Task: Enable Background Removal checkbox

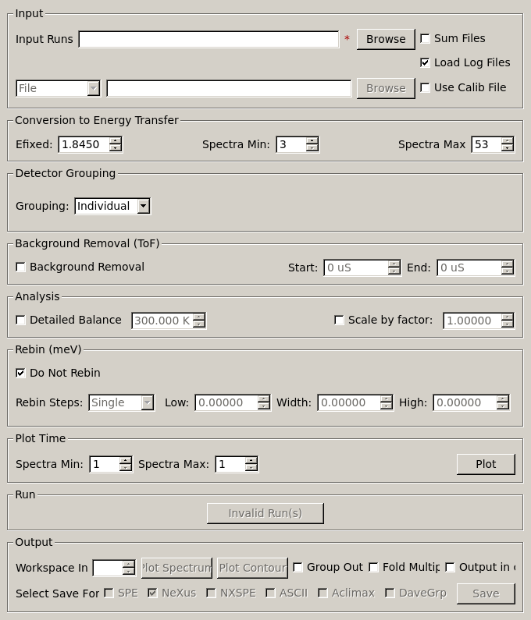Action: 21,267
